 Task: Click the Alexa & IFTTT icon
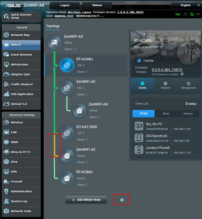pos(6,152)
